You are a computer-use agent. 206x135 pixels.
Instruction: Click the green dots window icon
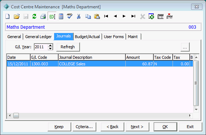click(x=151, y=16)
